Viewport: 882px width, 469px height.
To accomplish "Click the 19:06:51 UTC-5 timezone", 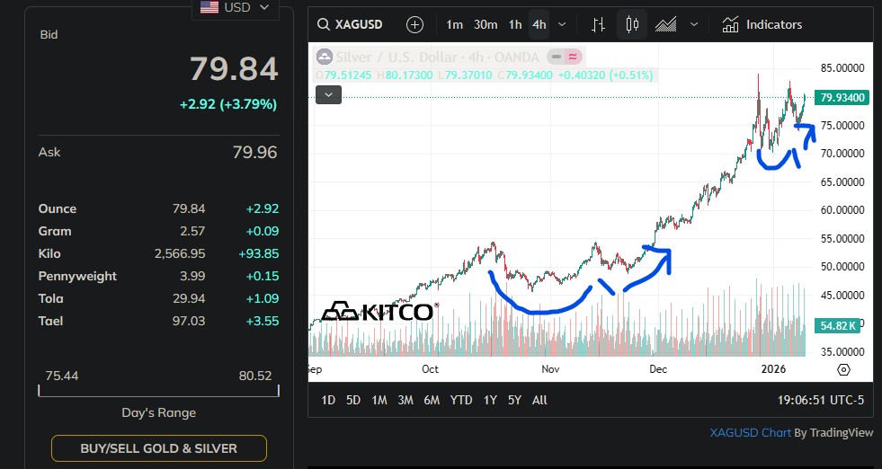I will pyautogui.click(x=820, y=401).
